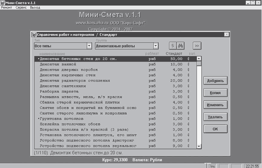
Task: Open the Сервис menu
Action: tap(21, 7)
